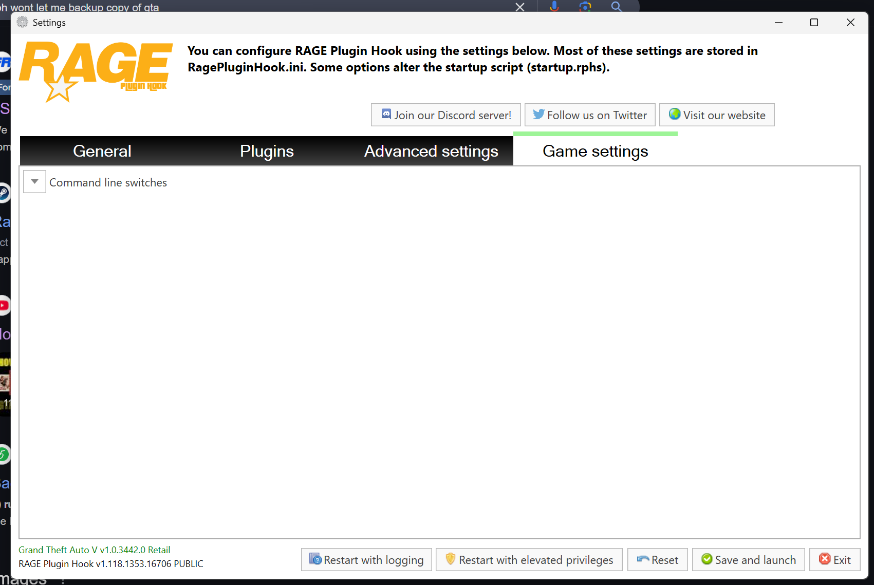
Task: Click the text "RAGE Plugin Hook v1.118.1353.16706 PUBLIC"
Action: tap(111, 564)
